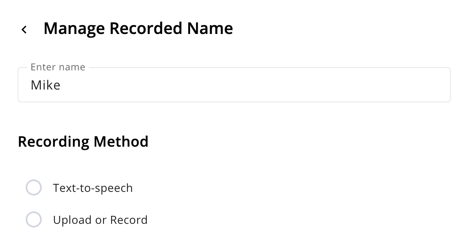Image resolution: width=466 pixels, height=251 pixels.
Task: Click the word Mike in the field
Action: pos(45,86)
